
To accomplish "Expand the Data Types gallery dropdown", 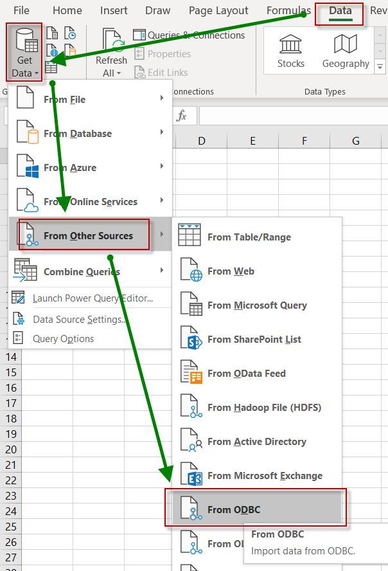I will [x=380, y=67].
